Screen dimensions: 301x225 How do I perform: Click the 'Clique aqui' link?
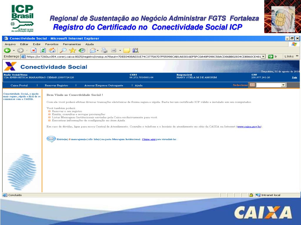tap(148, 139)
